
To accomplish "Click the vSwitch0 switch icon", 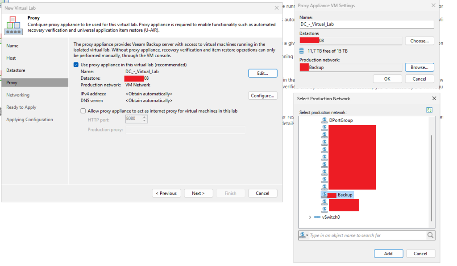I will point(317,217).
